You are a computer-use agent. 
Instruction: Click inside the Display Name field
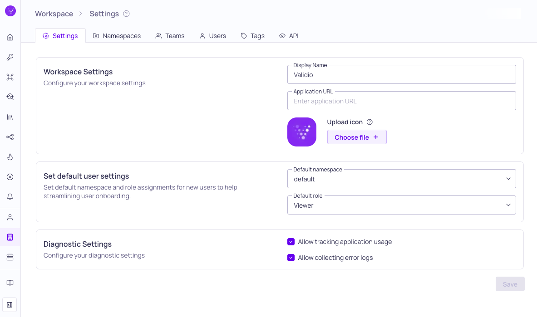point(401,75)
